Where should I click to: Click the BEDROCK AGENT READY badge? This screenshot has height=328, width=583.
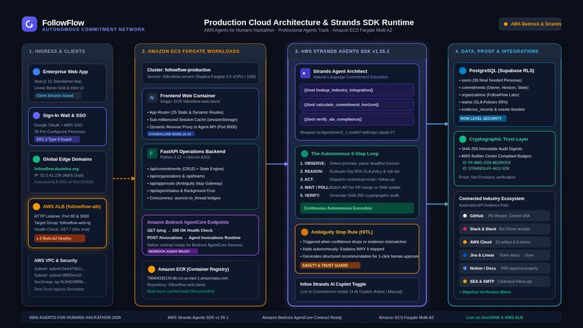click(x=172, y=251)
